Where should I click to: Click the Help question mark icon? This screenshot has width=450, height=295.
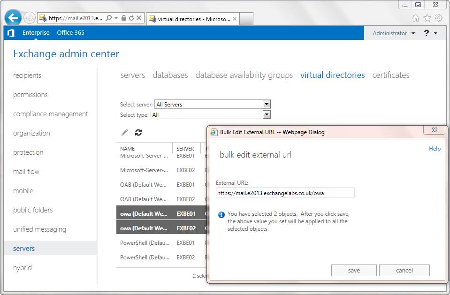click(427, 33)
